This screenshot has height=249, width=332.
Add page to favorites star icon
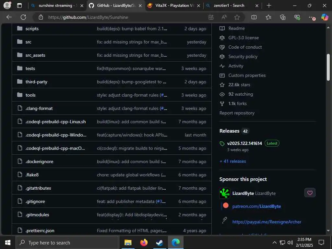pos(237,18)
